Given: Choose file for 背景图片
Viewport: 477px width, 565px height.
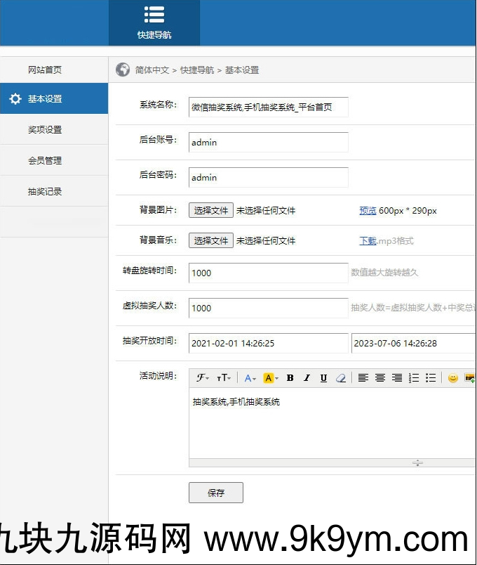Looking at the screenshot, I should click(x=211, y=210).
